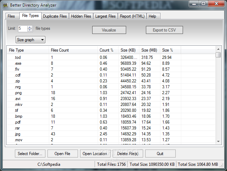Screen dimensions: 227x171
Task: Sort by Size % column header
Action: click(171, 50)
